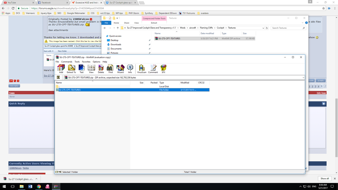Screen dimensions: 338x190
Task: Click the SFX icon in WinRAR toolbar
Action: (x=163, y=69)
